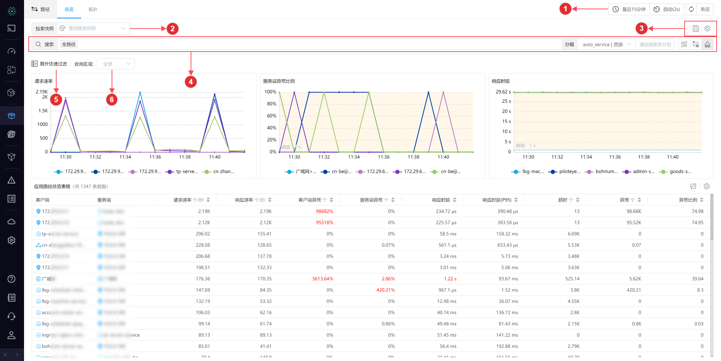The width and height of the screenshot is (721, 361).
Task: Open the speedometer dashboard sidebar icon
Action: 12,51
